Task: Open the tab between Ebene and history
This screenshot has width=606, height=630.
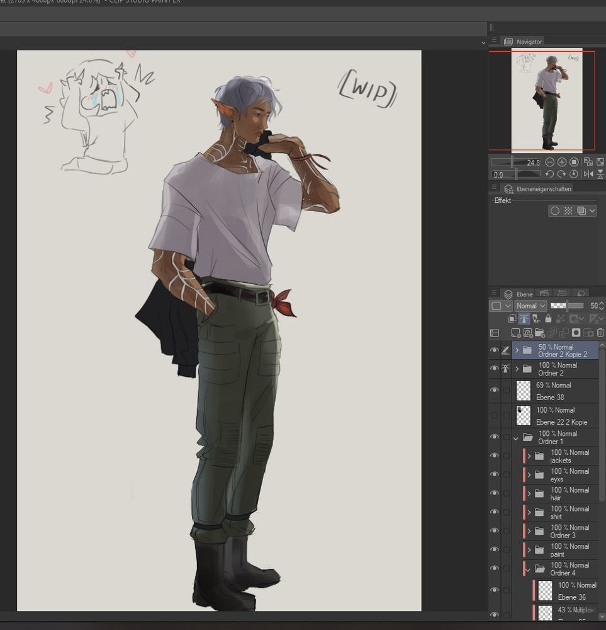Action: tap(544, 294)
